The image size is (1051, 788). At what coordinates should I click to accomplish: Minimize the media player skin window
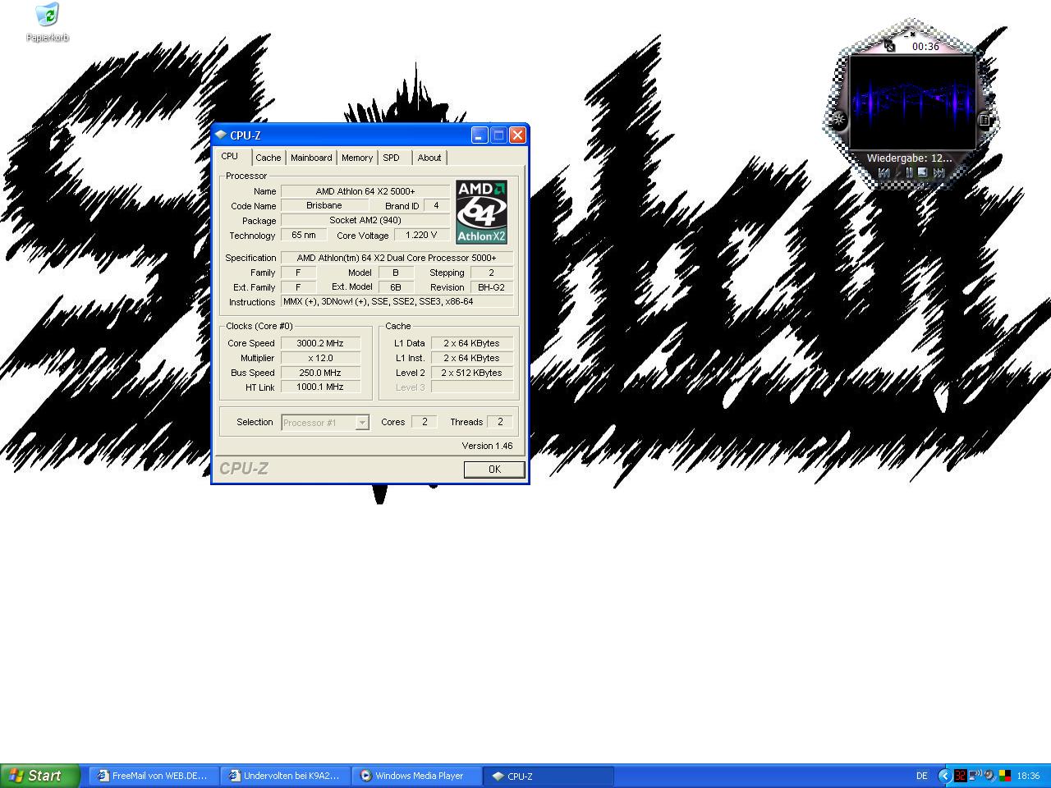tap(906, 35)
